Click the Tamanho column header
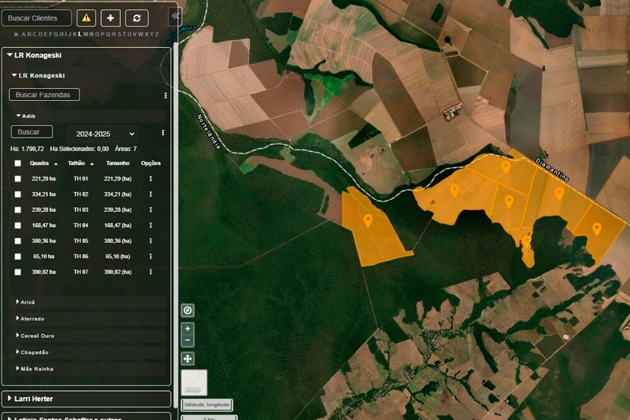The height and width of the screenshot is (420, 630). 118,163
